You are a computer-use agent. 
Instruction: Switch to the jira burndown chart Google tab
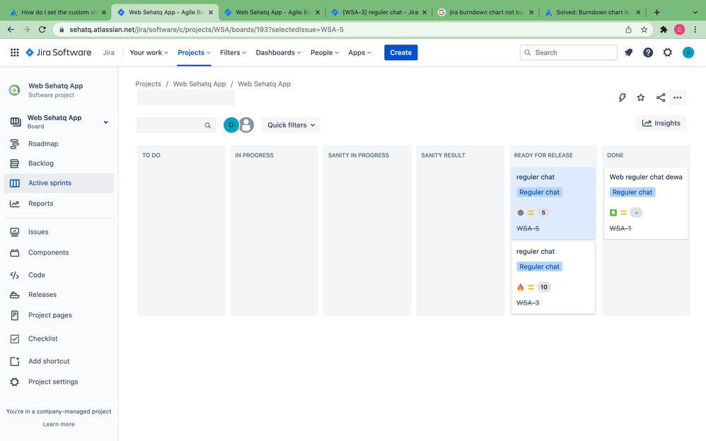click(485, 12)
